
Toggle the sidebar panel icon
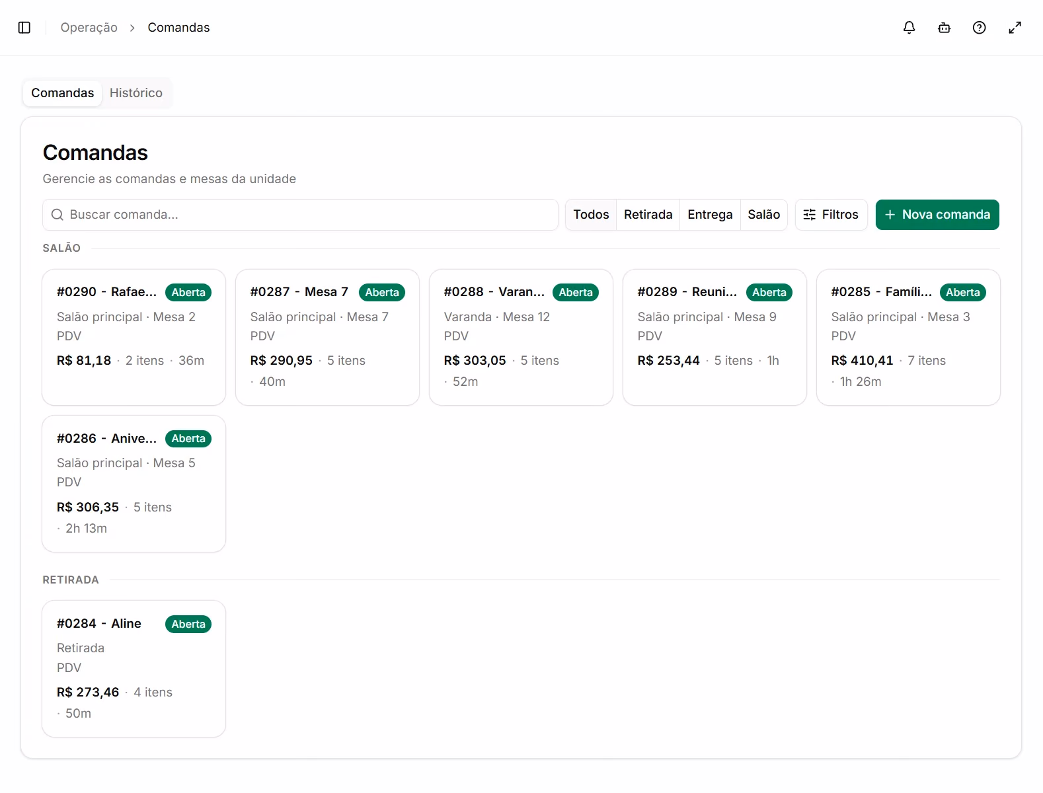[x=24, y=28]
